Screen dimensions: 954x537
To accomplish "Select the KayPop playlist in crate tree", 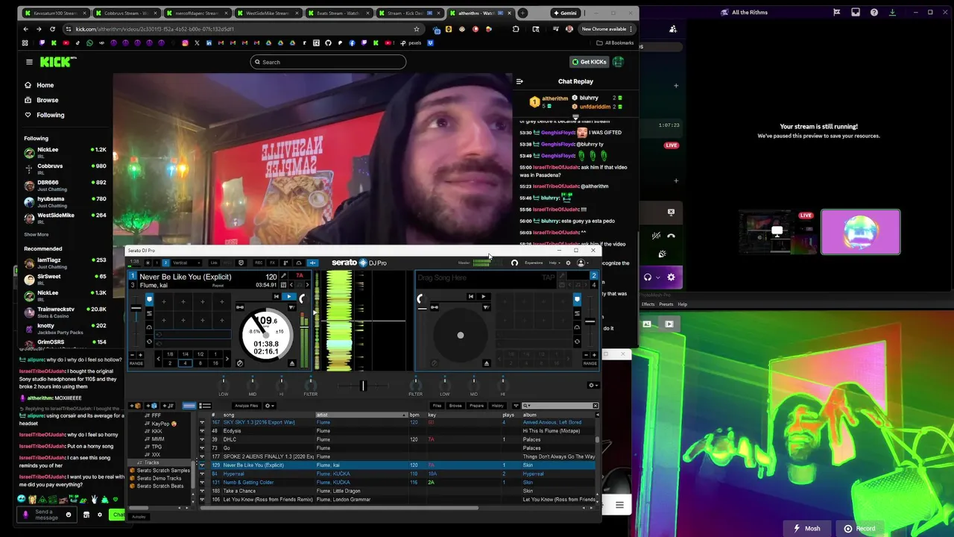I will [161, 424].
